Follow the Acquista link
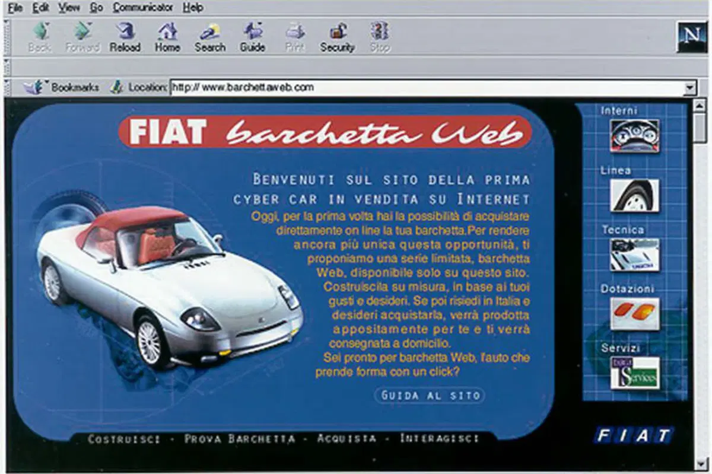 coord(347,439)
